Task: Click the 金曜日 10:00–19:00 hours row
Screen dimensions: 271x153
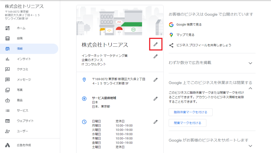Action: click(112, 143)
